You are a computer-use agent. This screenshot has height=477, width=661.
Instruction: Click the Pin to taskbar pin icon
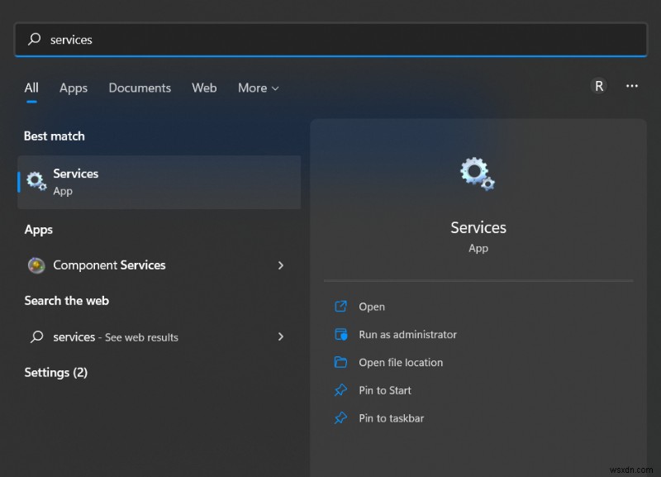coord(341,418)
